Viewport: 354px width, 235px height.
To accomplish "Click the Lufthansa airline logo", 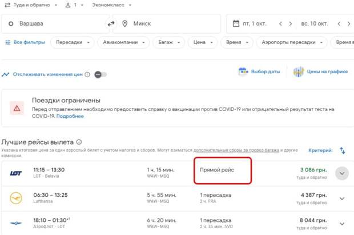I will pyautogui.click(x=16, y=198).
